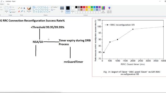Screen dimensions: 166x93
Task: Switch to the View ribbon tab
Action: (8, 4)
